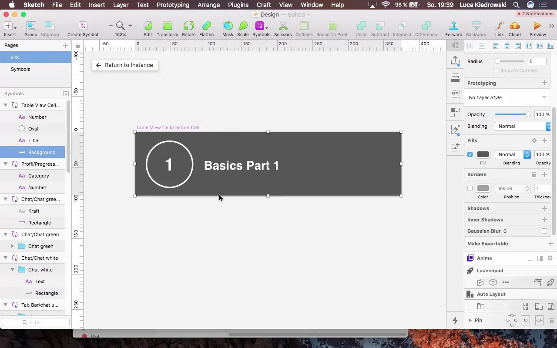The image size is (557, 348).
Task: Enable the Gaussian Blur checkbox
Action: 544,231
